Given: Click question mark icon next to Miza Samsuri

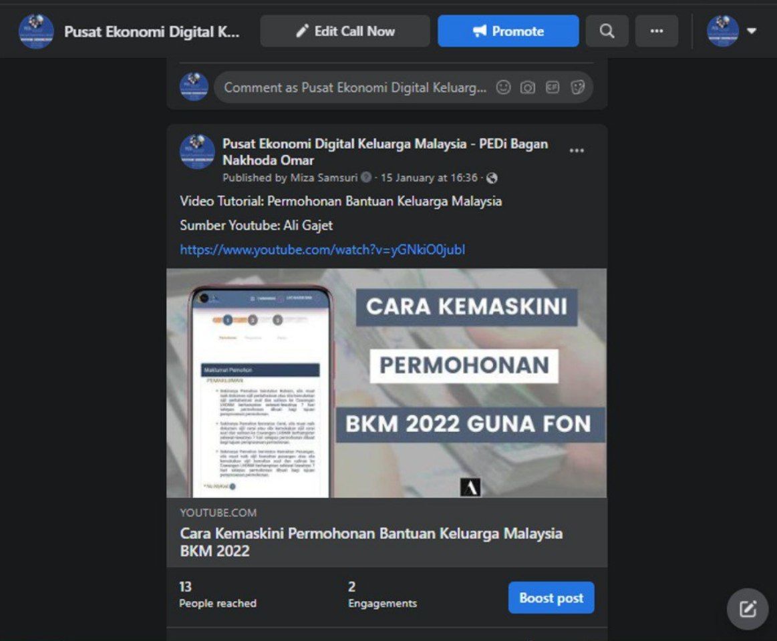Looking at the screenshot, I should tap(366, 177).
